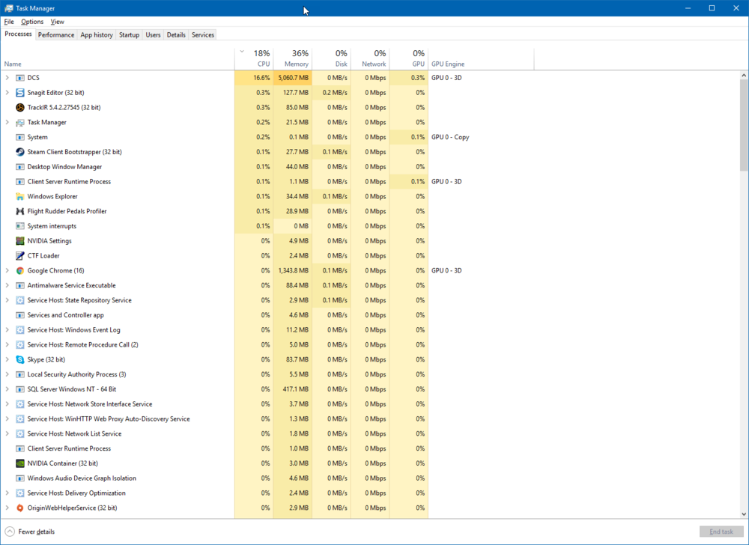
Task: Expand the Snagit Editor process group
Action: pos(7,93)
